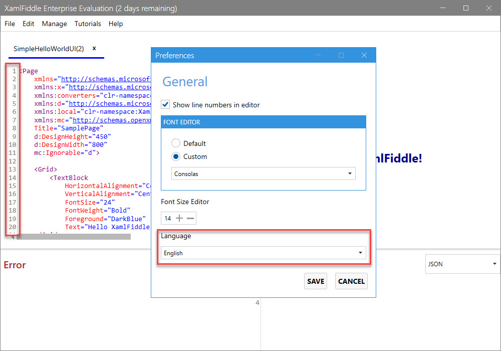Open the JSON format dropdown

pyautogui.click(x=462, y=264)
